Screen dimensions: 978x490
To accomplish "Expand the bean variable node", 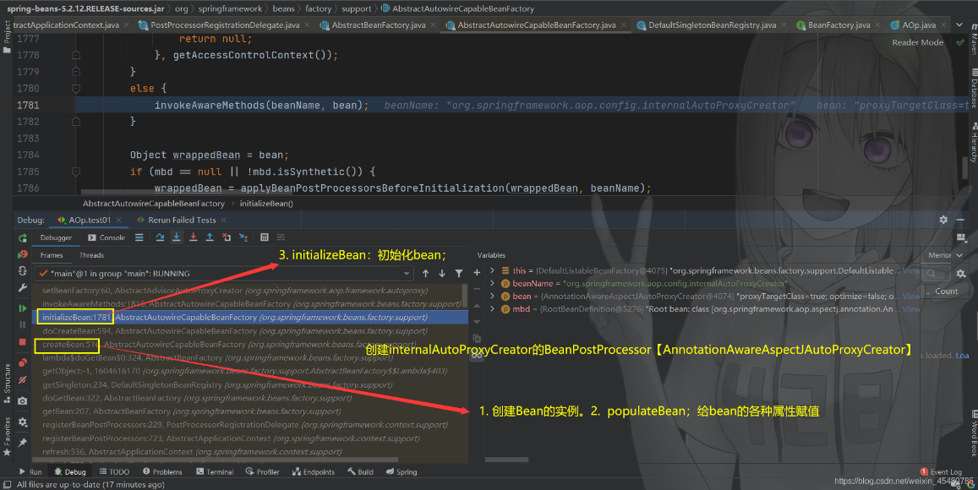I will tap(492, 297).
